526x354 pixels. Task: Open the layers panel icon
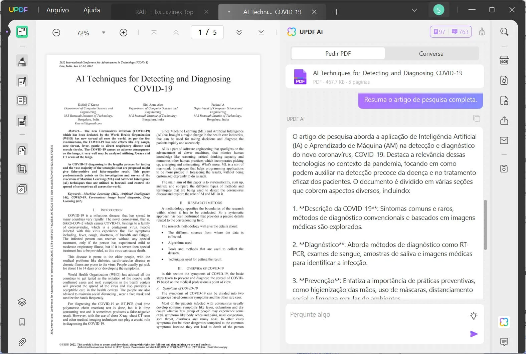[22, 302]
